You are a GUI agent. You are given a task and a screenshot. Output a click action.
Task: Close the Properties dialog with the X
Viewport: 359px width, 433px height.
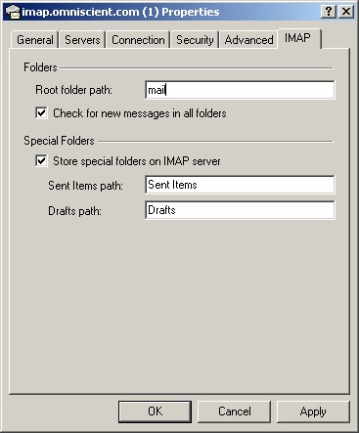(x=346, y=12)
